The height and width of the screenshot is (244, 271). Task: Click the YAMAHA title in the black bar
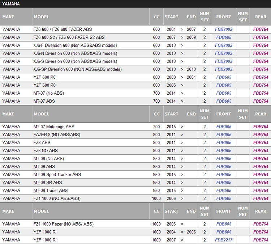click(x=11, y=4)
